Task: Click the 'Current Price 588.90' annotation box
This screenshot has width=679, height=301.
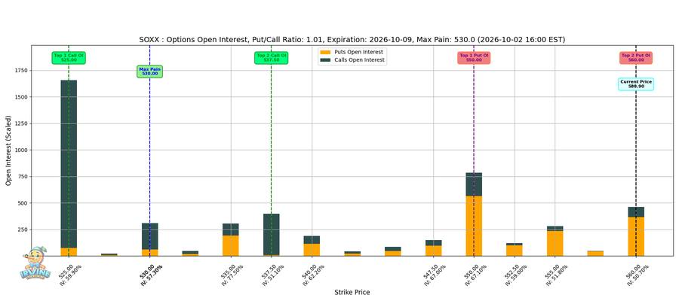Action: pyautogui.click(x=636, y=84)
